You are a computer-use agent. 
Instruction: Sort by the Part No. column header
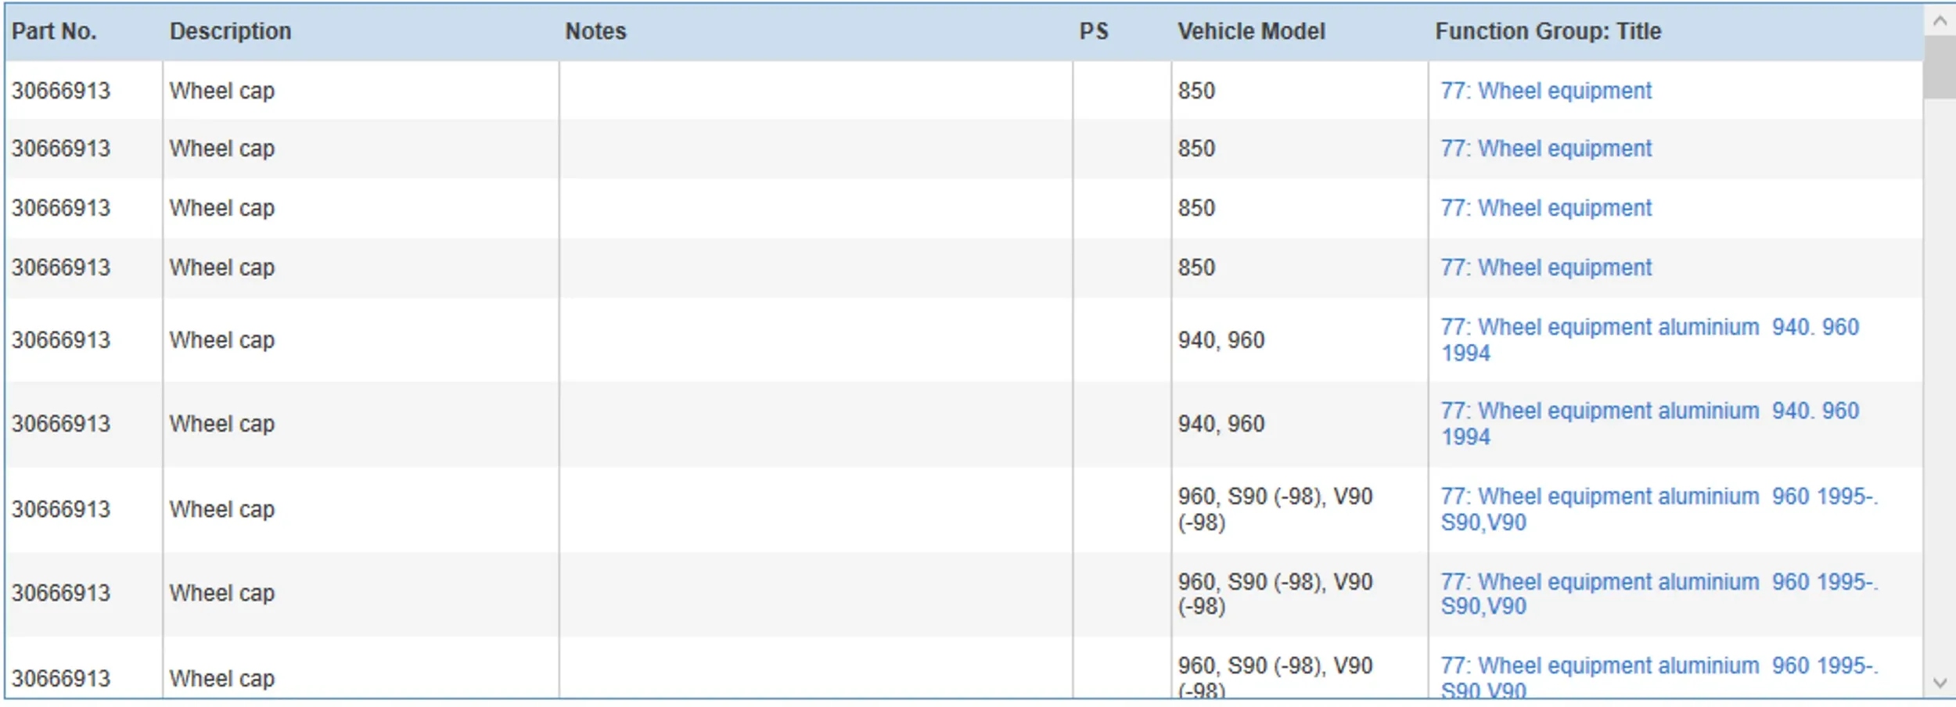(54, 31)
